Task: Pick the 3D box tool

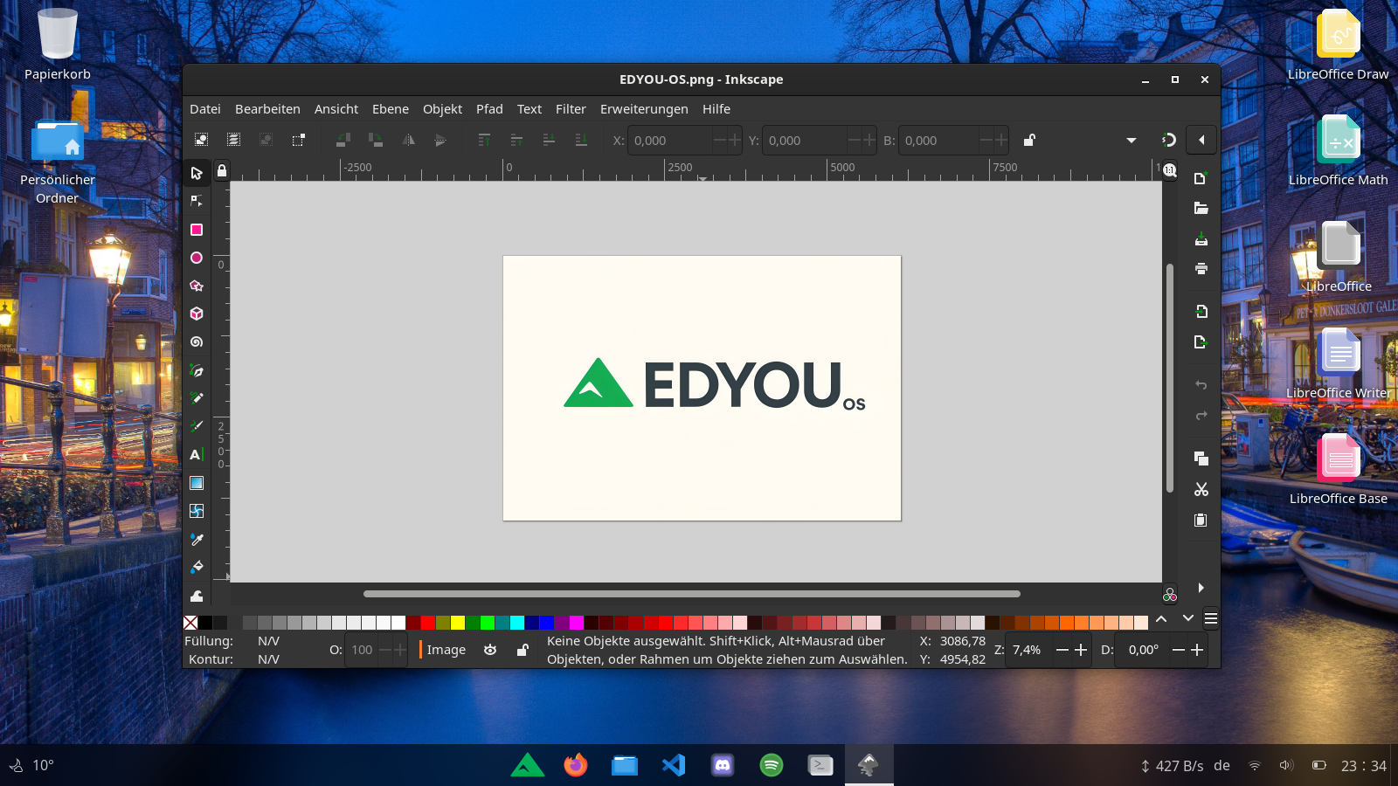Action: coord(197,314)
